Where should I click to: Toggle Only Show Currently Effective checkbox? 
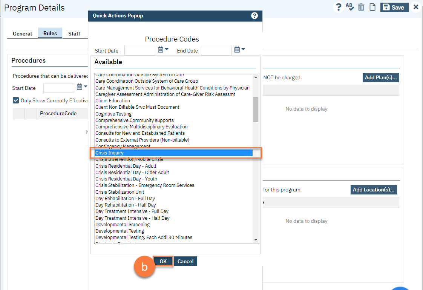coord(16,100)
